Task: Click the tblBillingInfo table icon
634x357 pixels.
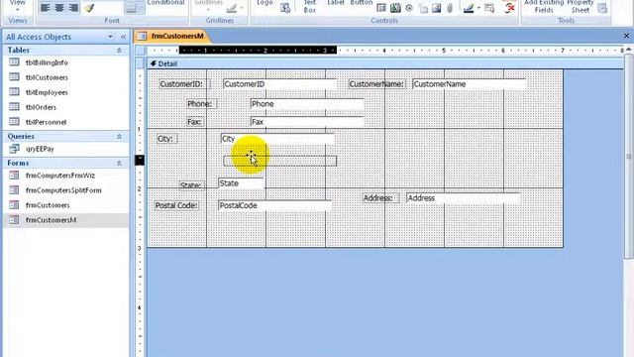Action: pyautogui.click(x=14, y=62)
